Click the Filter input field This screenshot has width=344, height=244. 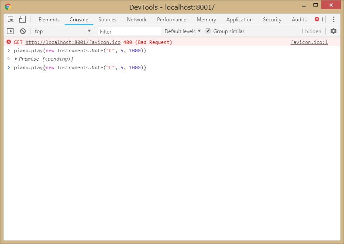(x=129, y=31)
